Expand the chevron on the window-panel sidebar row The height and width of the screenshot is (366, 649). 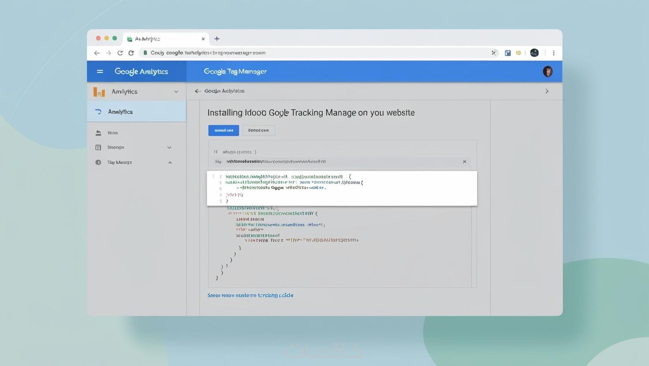click(169, 147)
